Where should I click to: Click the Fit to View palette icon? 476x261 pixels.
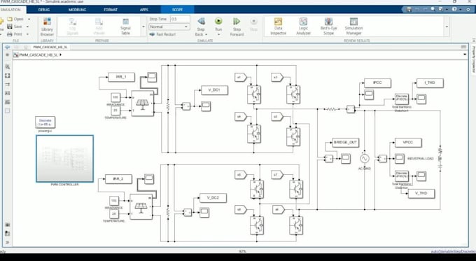[8, 76]
